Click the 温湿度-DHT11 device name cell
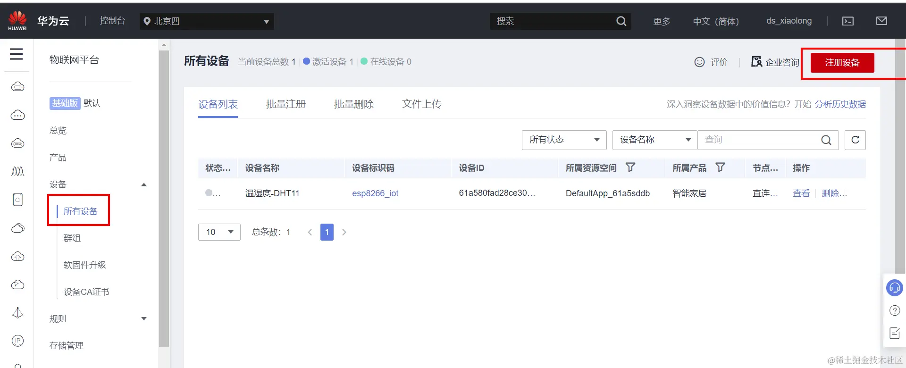Viewport: 906px width, 368px height. pos(272,193)
